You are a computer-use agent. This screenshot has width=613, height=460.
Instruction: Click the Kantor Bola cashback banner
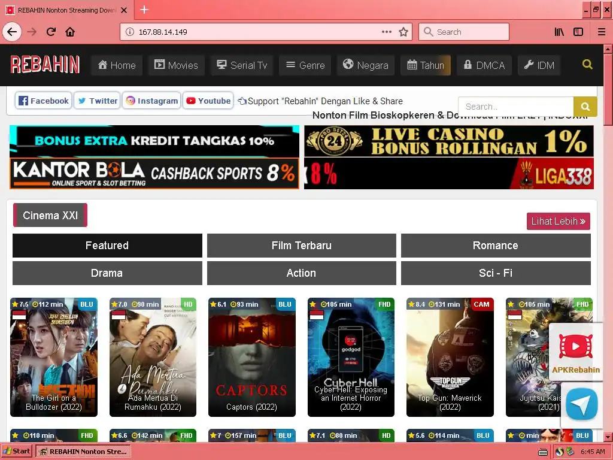(154, 173)
